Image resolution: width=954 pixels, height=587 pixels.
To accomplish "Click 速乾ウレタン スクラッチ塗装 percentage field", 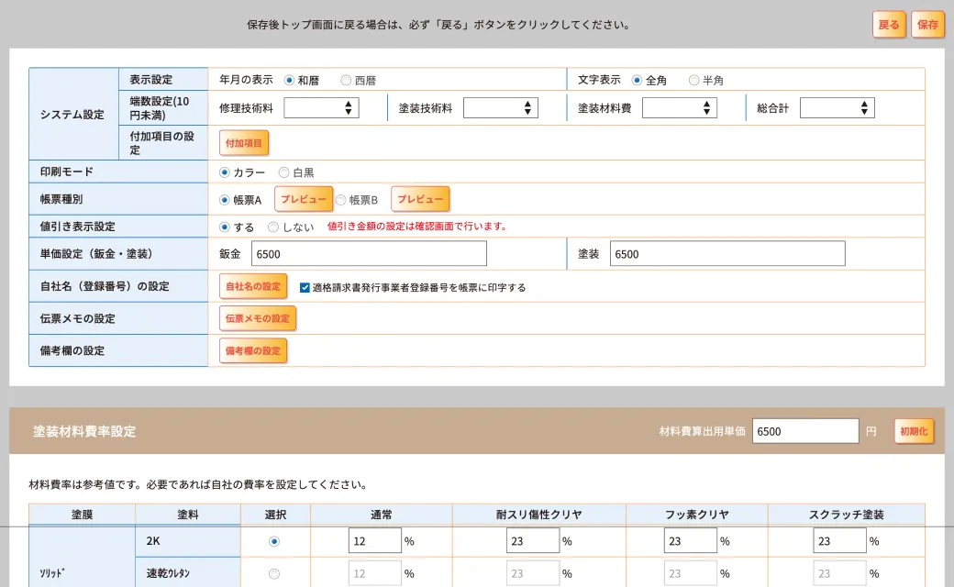I will [x=839, y=573].
